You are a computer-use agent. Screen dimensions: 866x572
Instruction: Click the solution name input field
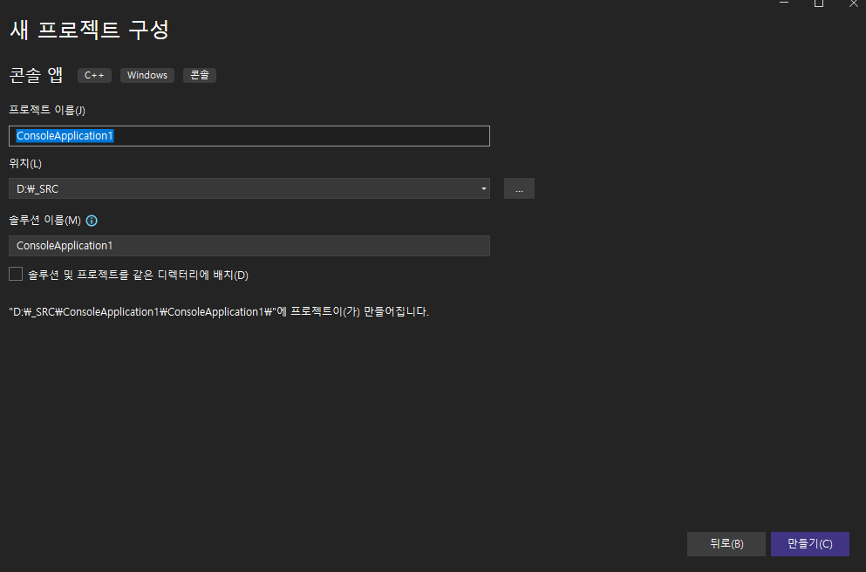[249, 246]
